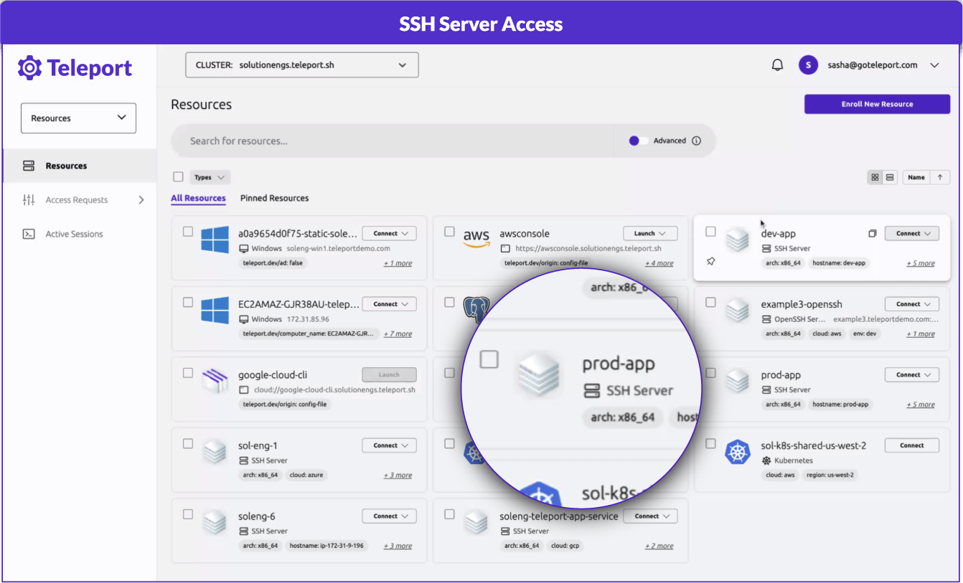
Task: Show +5 more labels for dev-app
Action: (921, 263)
